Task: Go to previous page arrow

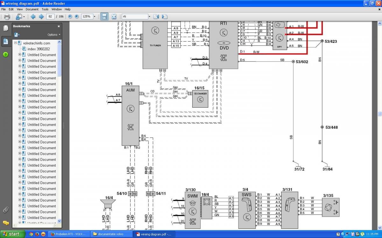Action: (x=33, y=17)
